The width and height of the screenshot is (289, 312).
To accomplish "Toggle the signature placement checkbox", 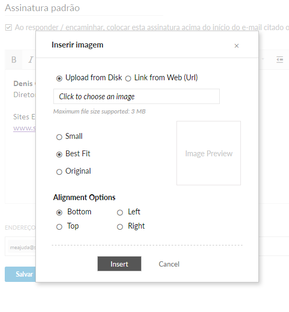I will (8, 27).
